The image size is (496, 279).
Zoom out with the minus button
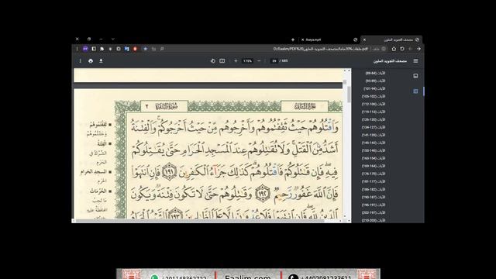pos(259,60)
